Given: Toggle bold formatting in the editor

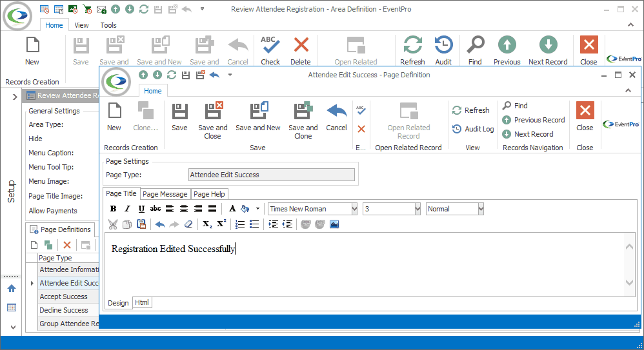Looking at the screenshot, I should click(x=114, y=209).
